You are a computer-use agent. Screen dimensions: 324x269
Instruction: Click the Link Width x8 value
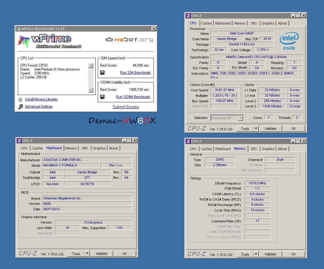click(x=67, y=228)
